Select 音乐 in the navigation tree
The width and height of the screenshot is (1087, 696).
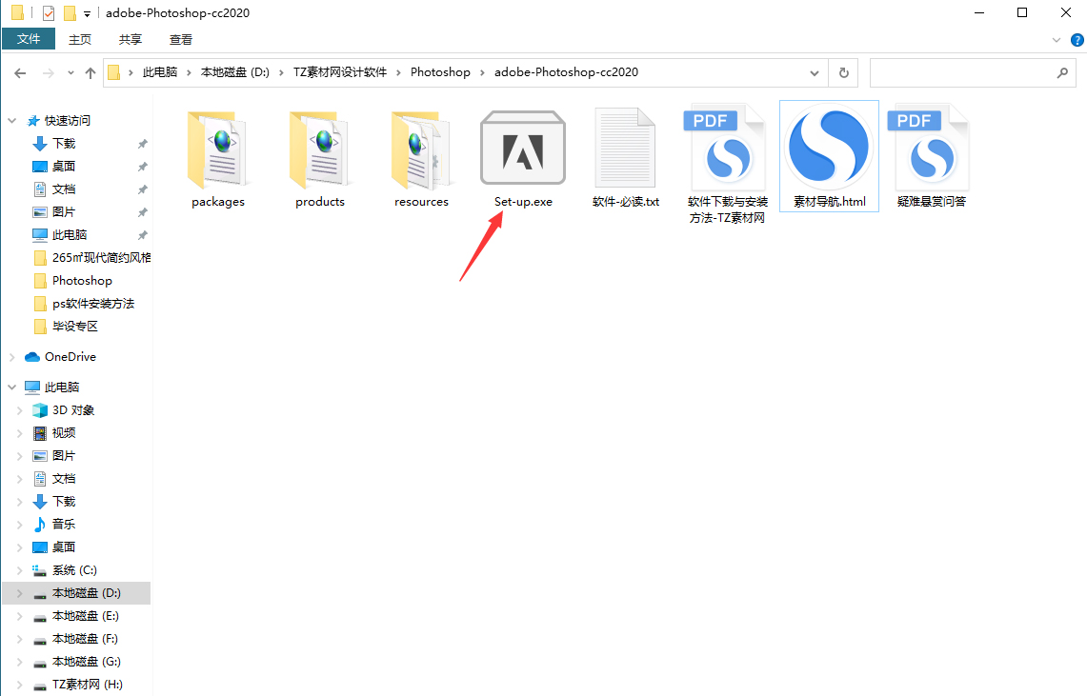54,525
